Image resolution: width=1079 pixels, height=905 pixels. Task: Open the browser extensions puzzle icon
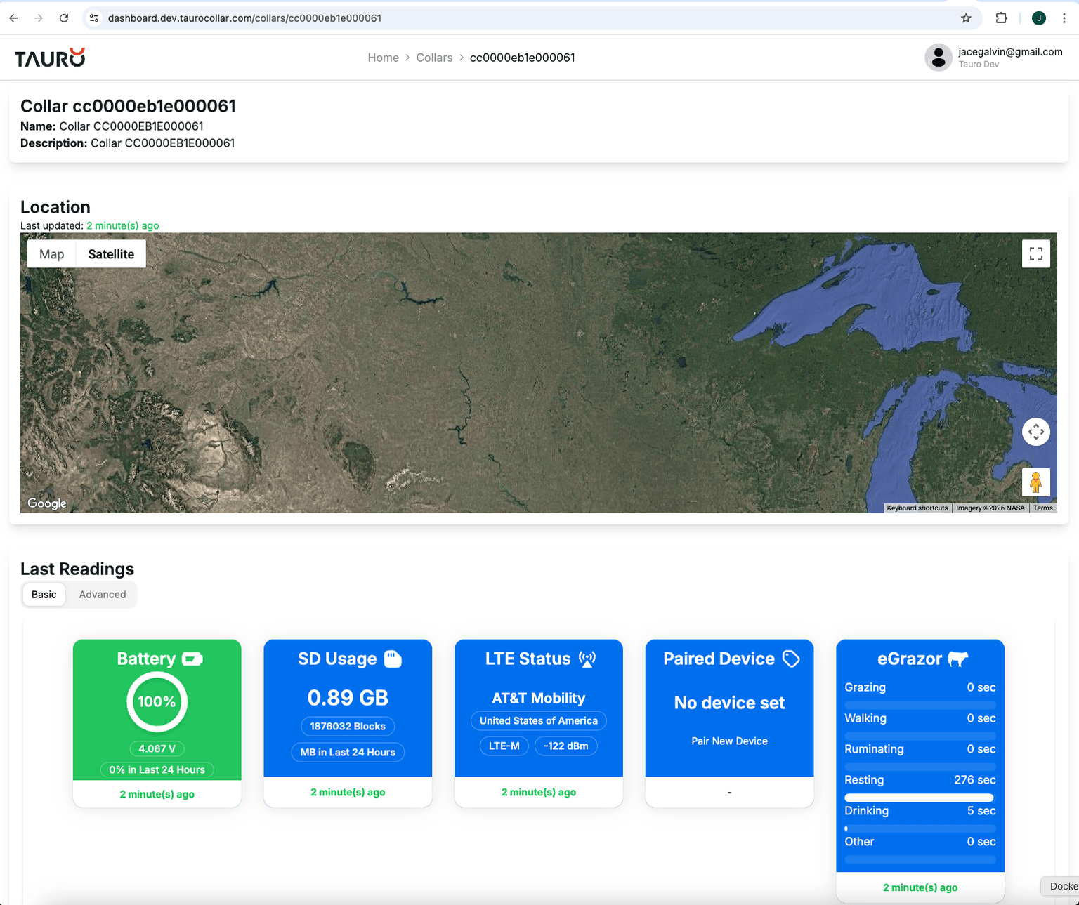(1001, 18)
